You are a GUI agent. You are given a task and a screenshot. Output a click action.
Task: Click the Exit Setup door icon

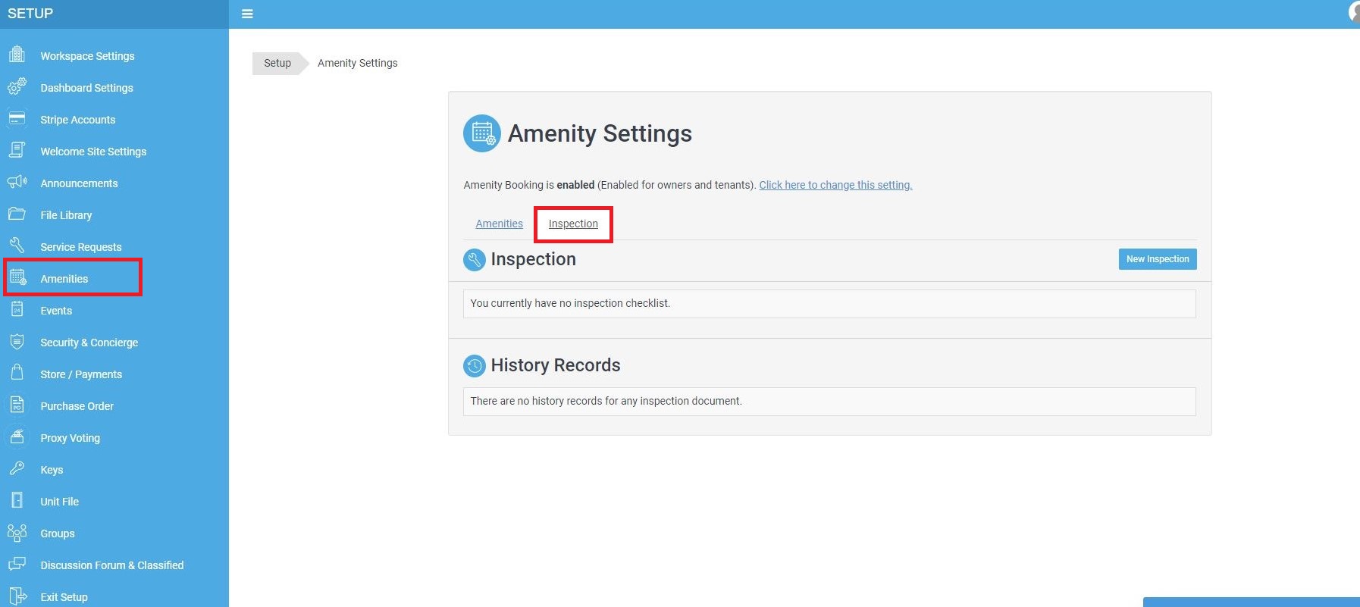[x=17, y=596]
